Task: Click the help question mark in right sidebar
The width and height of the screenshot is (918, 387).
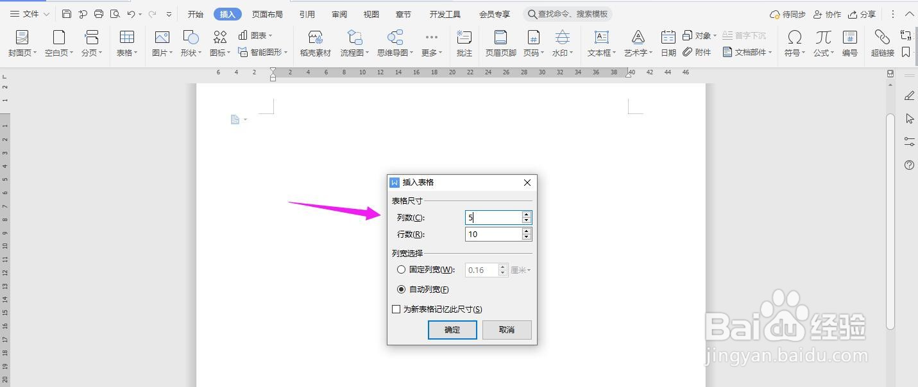Action: tap(909, 165)
